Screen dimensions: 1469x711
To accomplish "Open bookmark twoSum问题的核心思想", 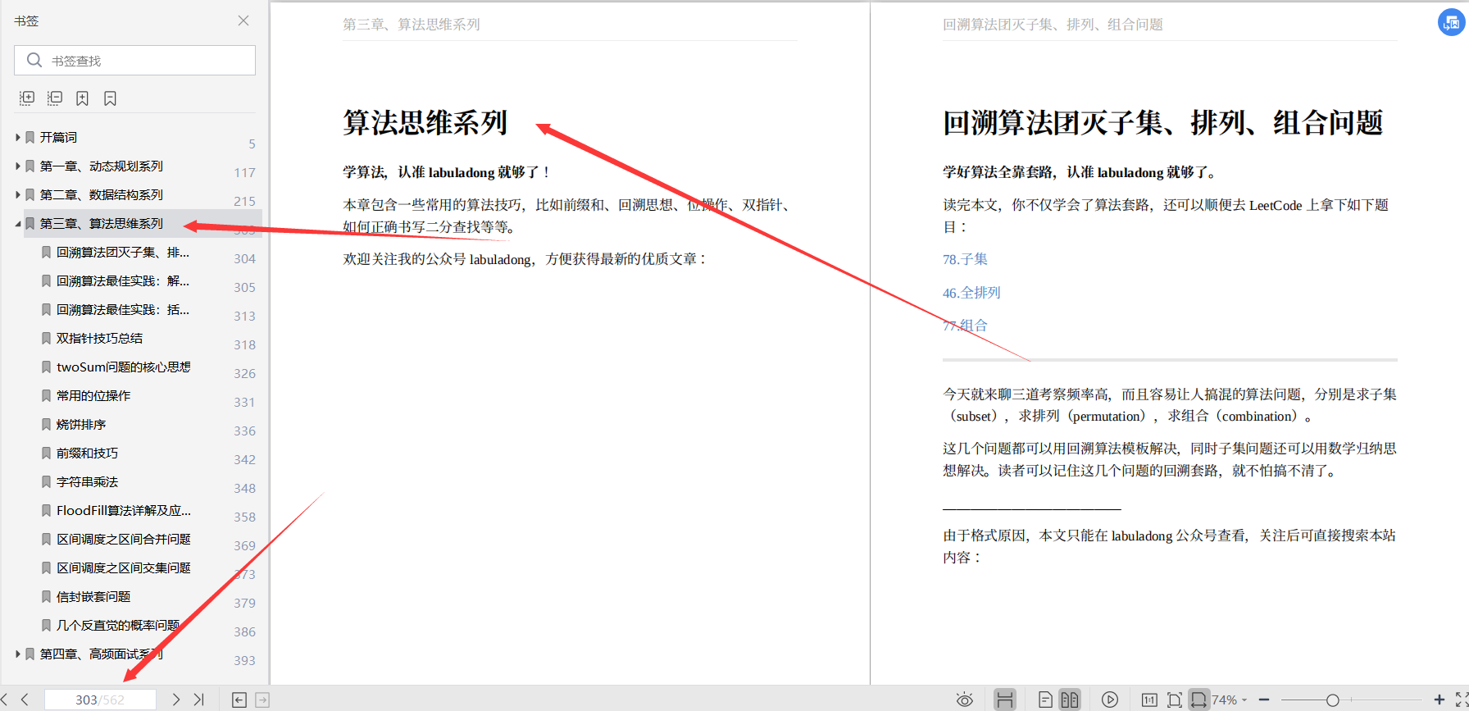I will point(124,367).
